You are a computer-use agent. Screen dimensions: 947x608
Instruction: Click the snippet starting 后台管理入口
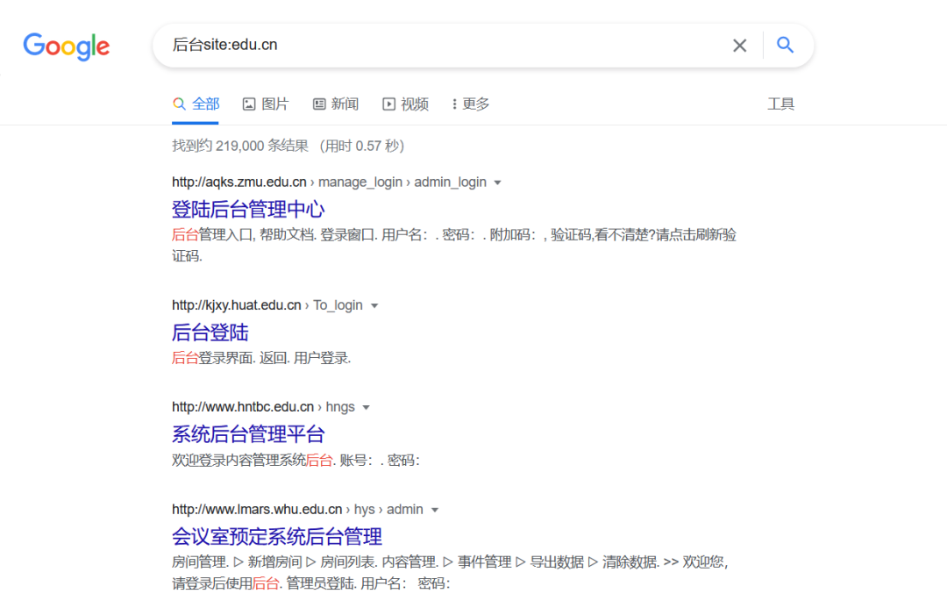[453, 246]
